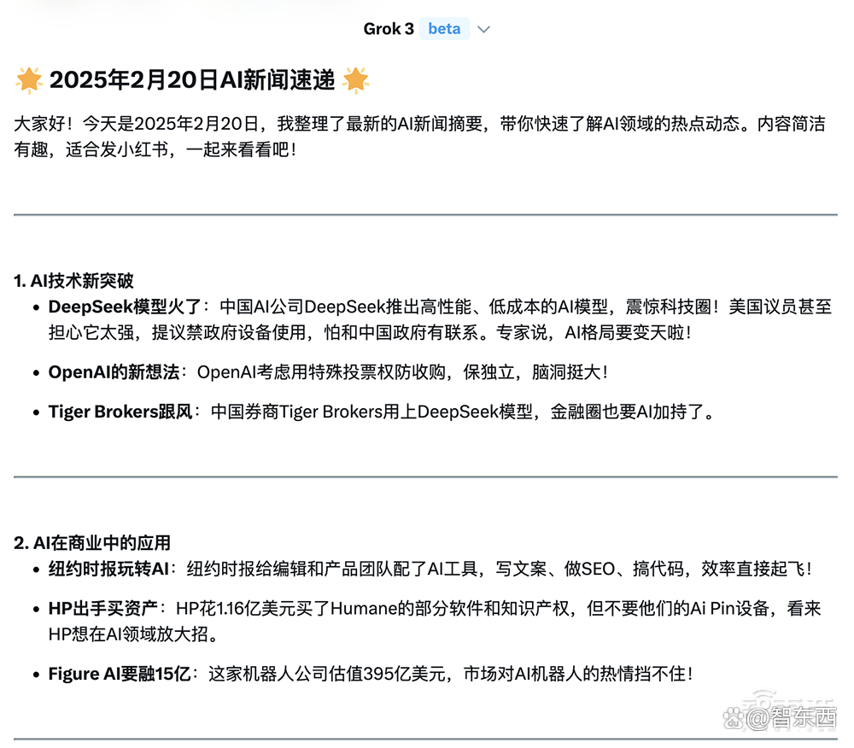The height and width of the screenshot is (748, 854).
Task: Click the heading 2025年2月20日AI新闻速递
Action: [191, 80]
